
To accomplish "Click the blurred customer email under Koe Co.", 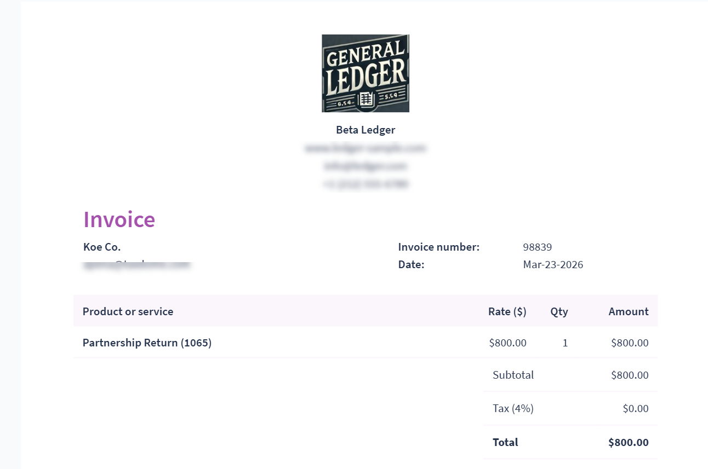I will pyautogui.click(x=136, y=265).
